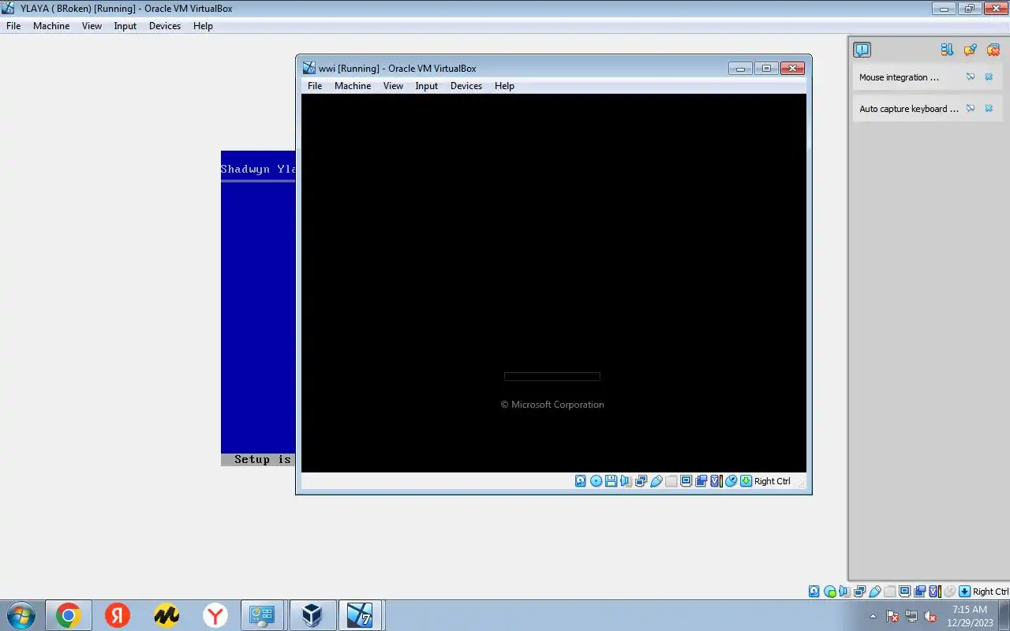The image size is (1010, 631).
Task: Expand the Auto capture keyboard notification text
Action: click(909, 109)
